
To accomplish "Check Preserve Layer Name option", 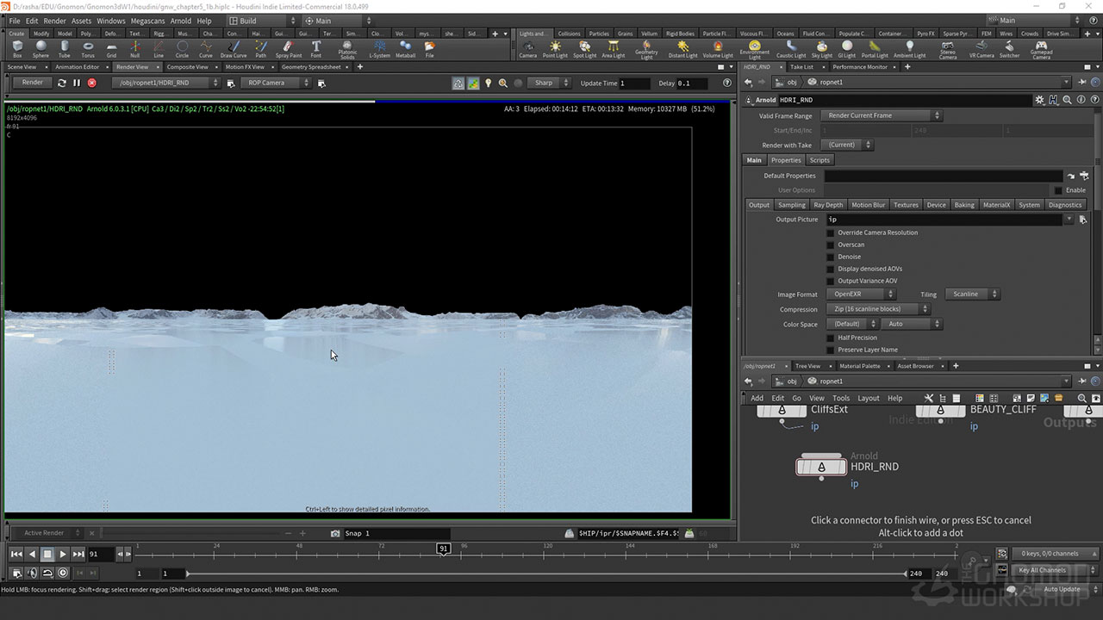I will pos(831,350).
